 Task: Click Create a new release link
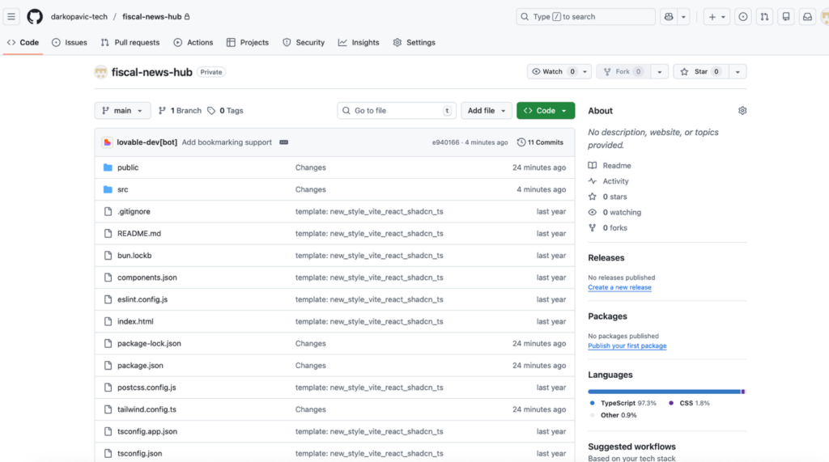(619, 287)
